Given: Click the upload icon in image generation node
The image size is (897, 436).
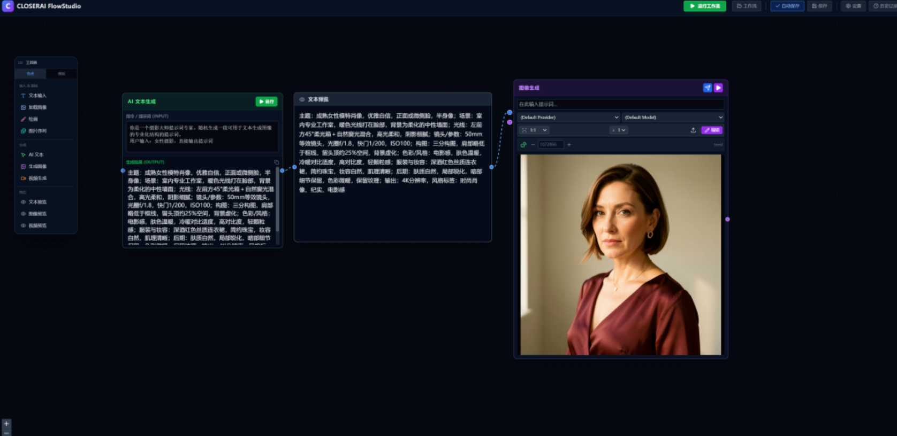Looking at the screenshot, I should coord(693,130).
